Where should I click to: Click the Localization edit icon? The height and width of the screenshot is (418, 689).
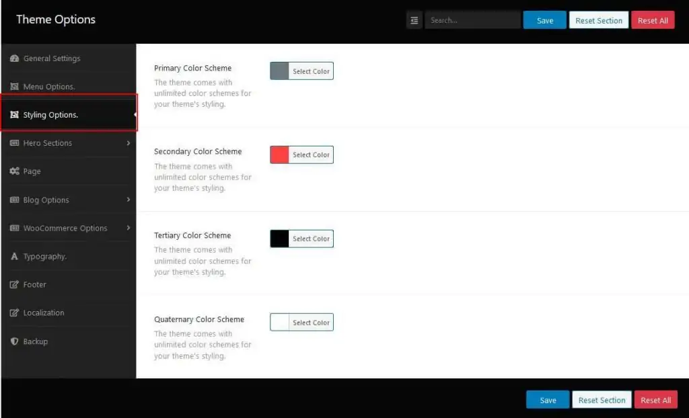(14, 312)
